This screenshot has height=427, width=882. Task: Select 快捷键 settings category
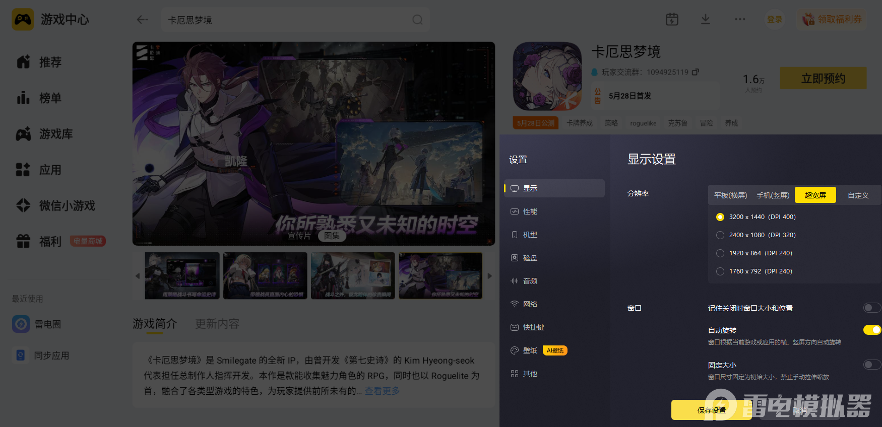[554, 327]
